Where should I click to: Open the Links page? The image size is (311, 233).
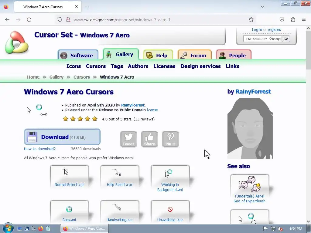tap(232, 66)
